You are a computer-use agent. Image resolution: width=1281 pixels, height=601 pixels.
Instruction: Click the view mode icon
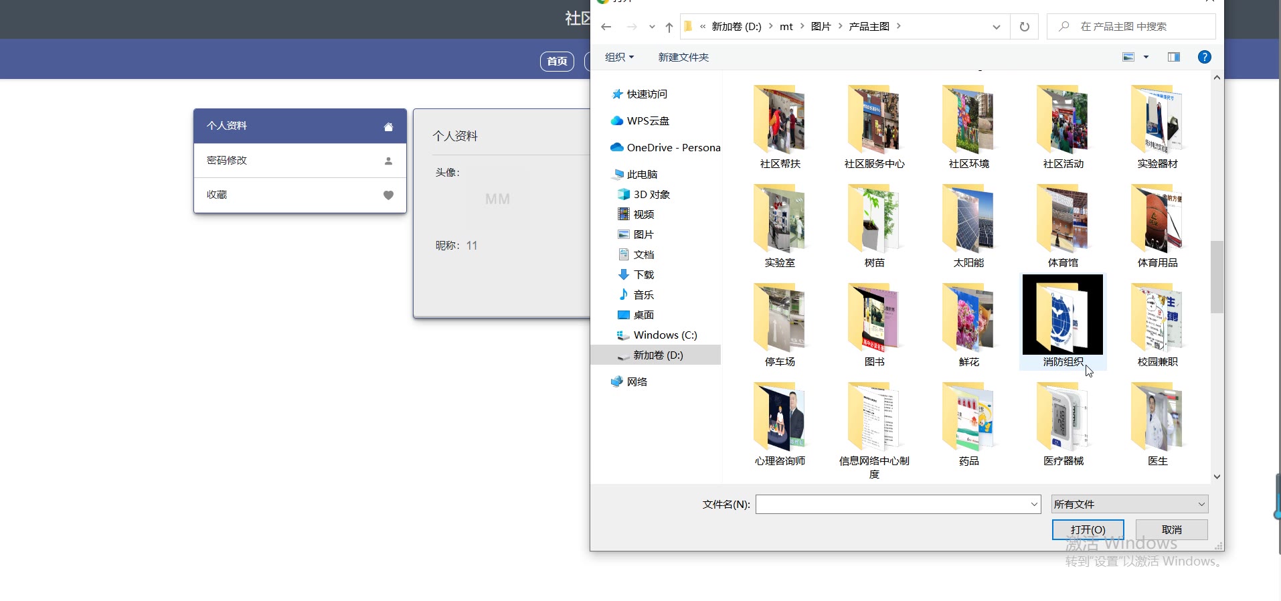(x=1128, y=57)
